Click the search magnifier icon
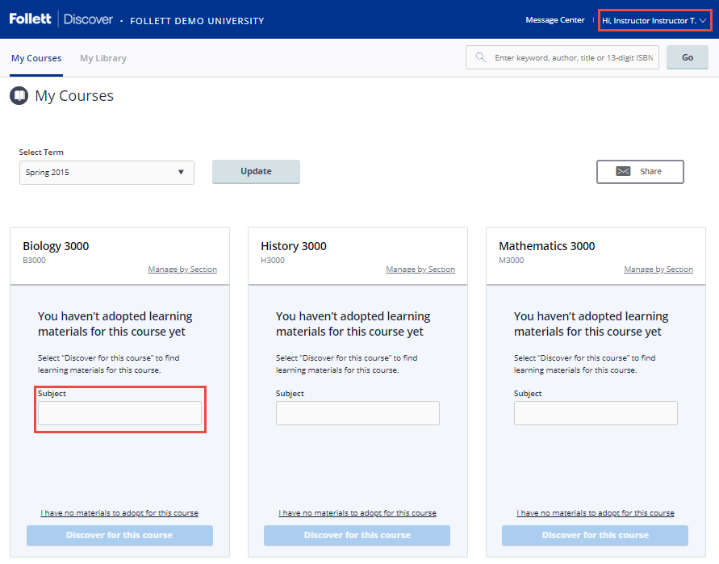The image size is (719, 564). (481, 57)
